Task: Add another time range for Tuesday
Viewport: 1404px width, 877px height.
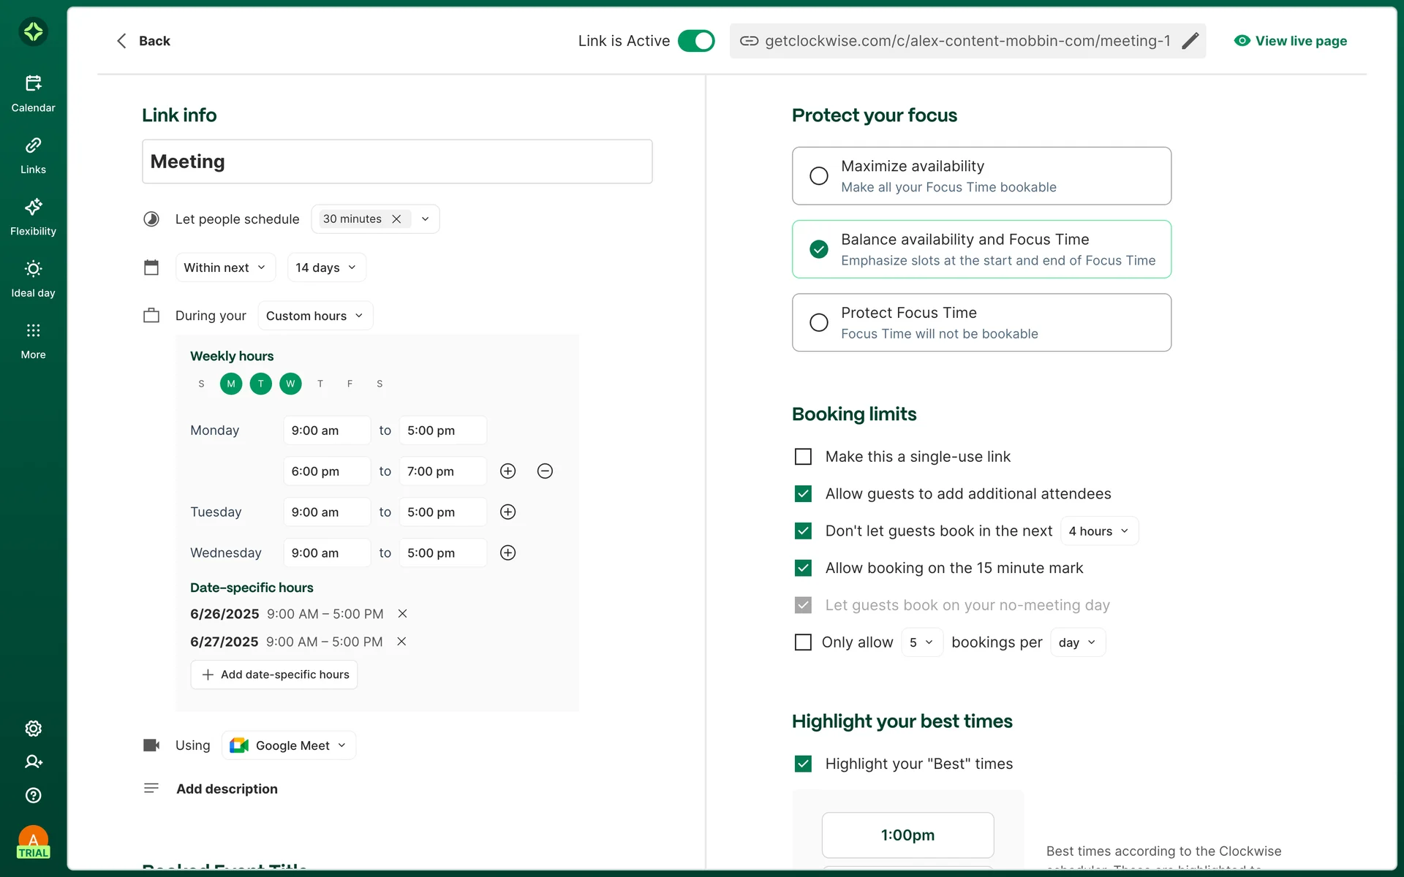Action: (507, 512)
